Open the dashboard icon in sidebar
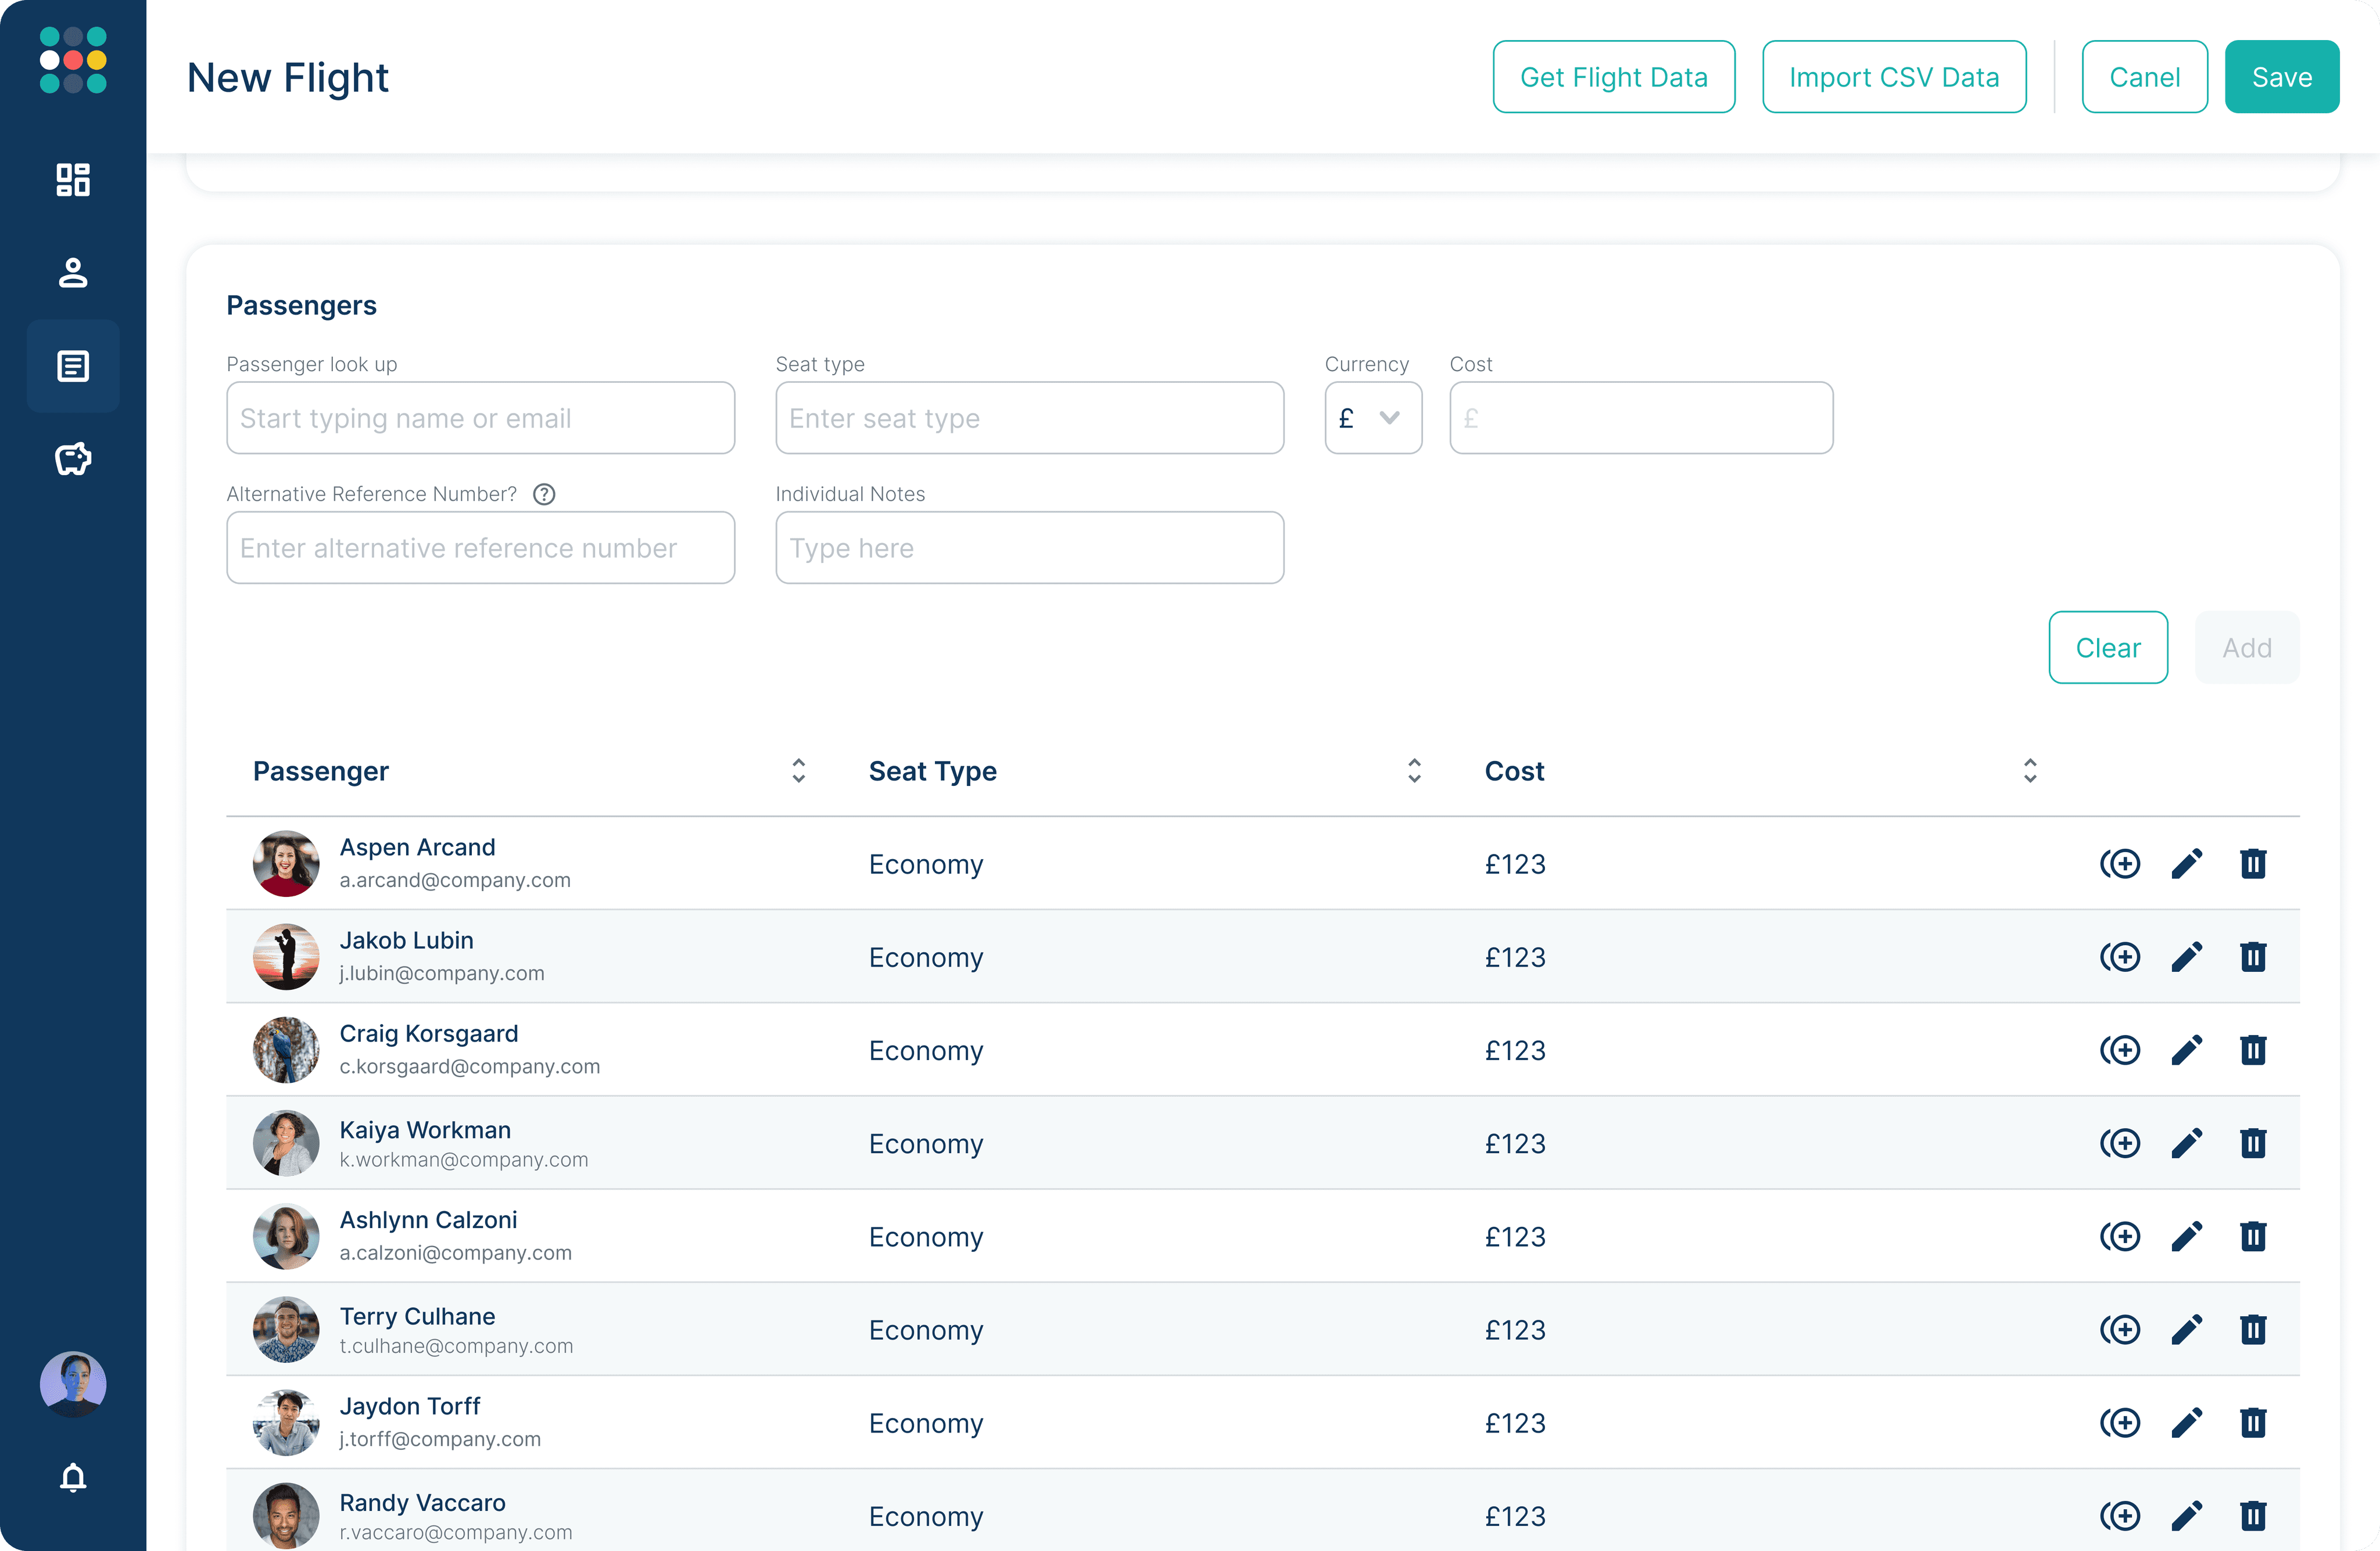The height and width of the screenshot is (1551, 2380). pos(73,180)
